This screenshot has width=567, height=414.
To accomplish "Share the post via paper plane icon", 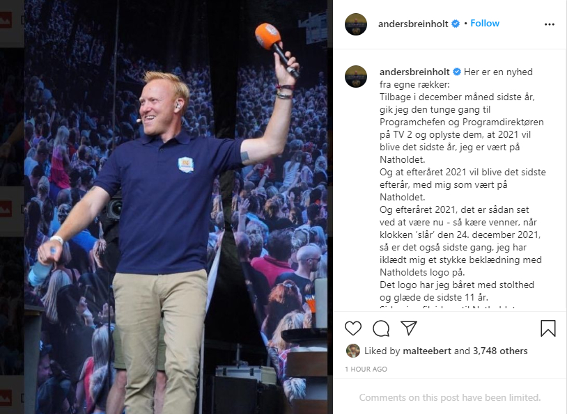I will 409,328.
